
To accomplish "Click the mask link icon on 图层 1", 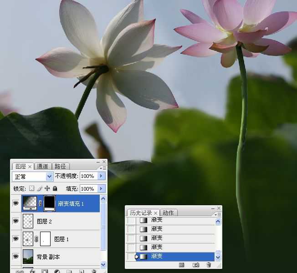I will point(36,239).
